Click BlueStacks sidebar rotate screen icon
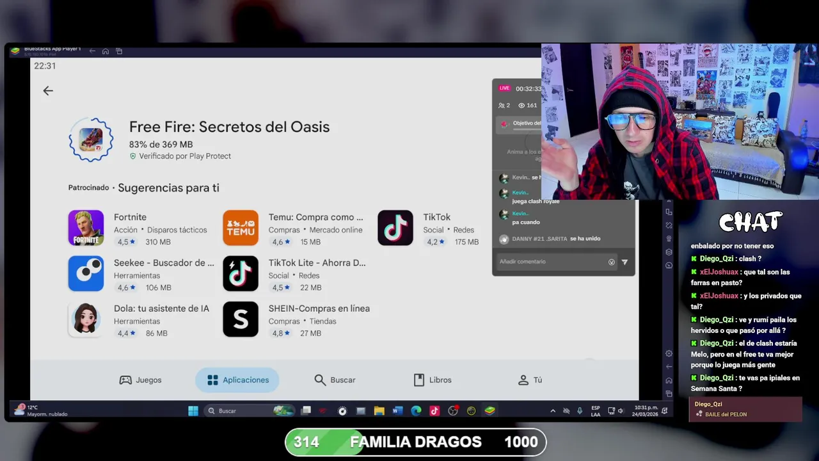 (669, 225)
